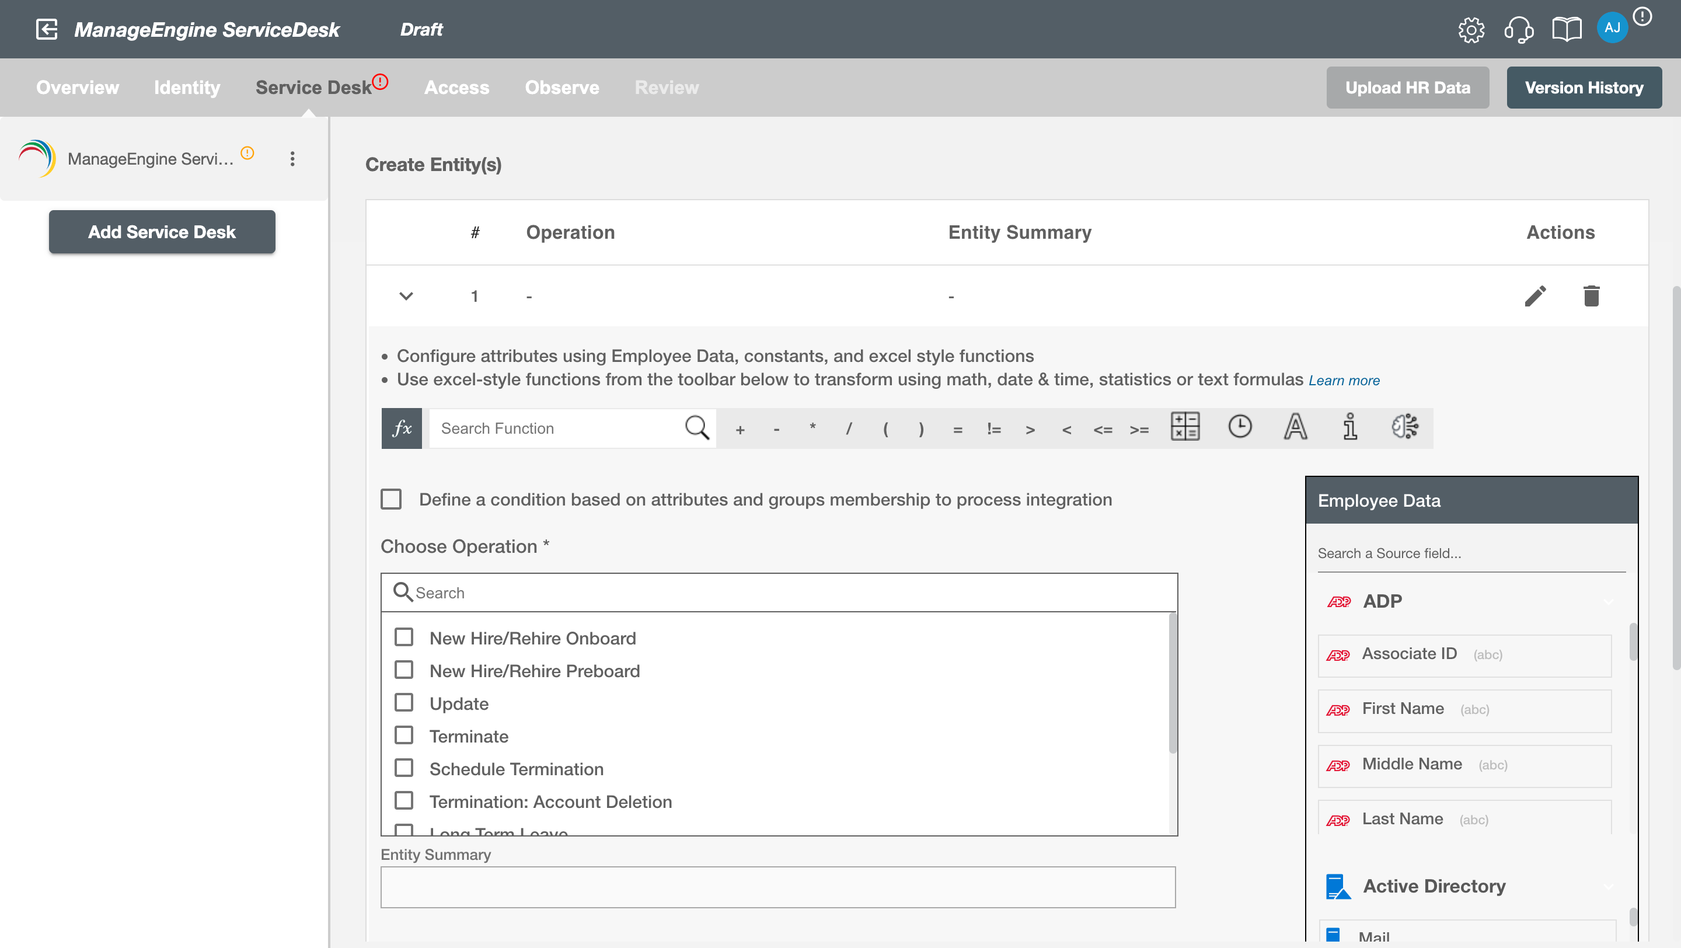
Task: Switch to the Observe tab
Action: 562,88
